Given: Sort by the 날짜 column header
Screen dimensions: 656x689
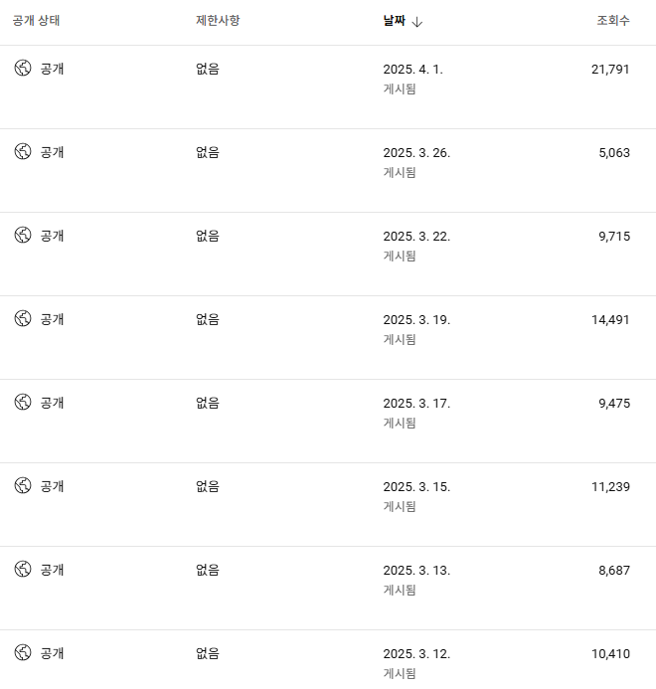Looking at the screenshot, I should coord(395,21).
